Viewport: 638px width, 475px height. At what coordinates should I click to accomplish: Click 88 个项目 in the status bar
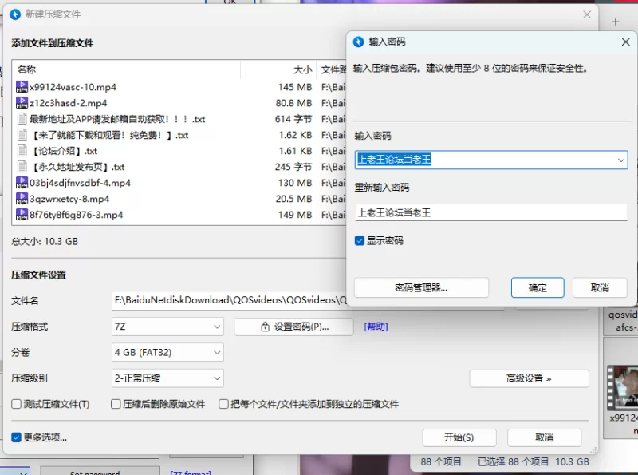441,462
